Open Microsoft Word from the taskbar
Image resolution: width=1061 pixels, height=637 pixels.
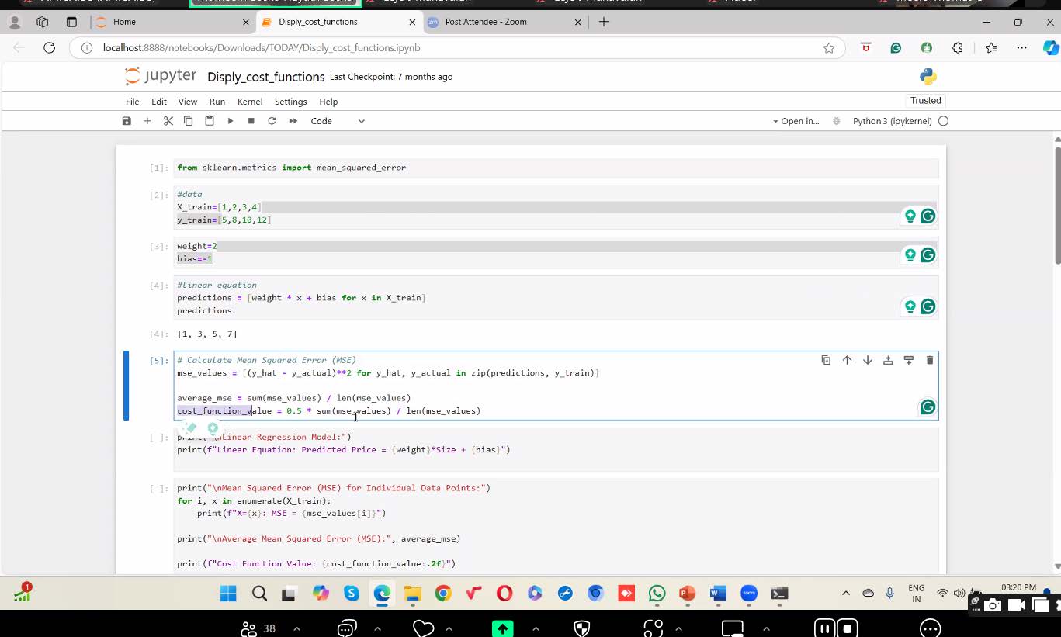click(718, 594)
